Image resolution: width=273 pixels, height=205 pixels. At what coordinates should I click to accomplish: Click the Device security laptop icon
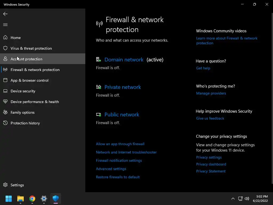click(x=5, y=91)
